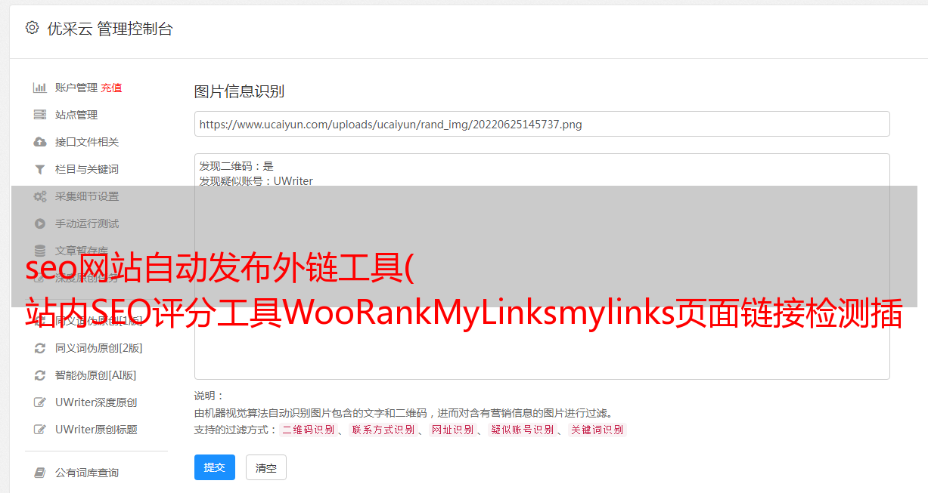928x493 pixels.
Task: Open 站点管理 menu item
Action: click(x=76, y=115)
